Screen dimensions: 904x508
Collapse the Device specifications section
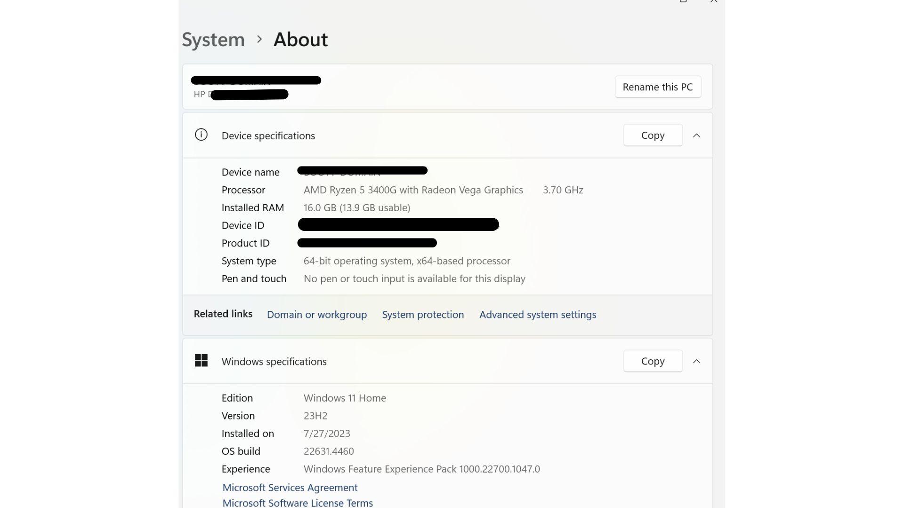(697, 135)
